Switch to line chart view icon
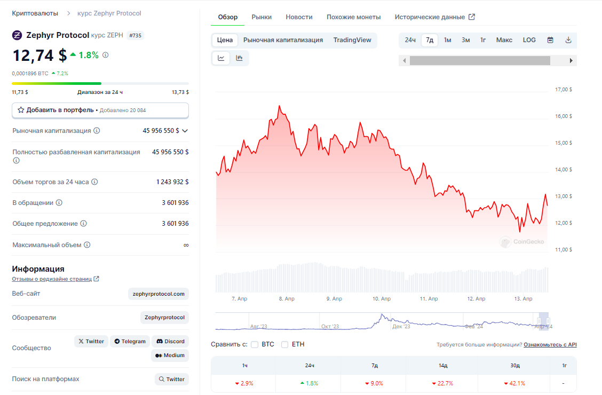This screenshot has height=395, width=602. pos(221,58)
